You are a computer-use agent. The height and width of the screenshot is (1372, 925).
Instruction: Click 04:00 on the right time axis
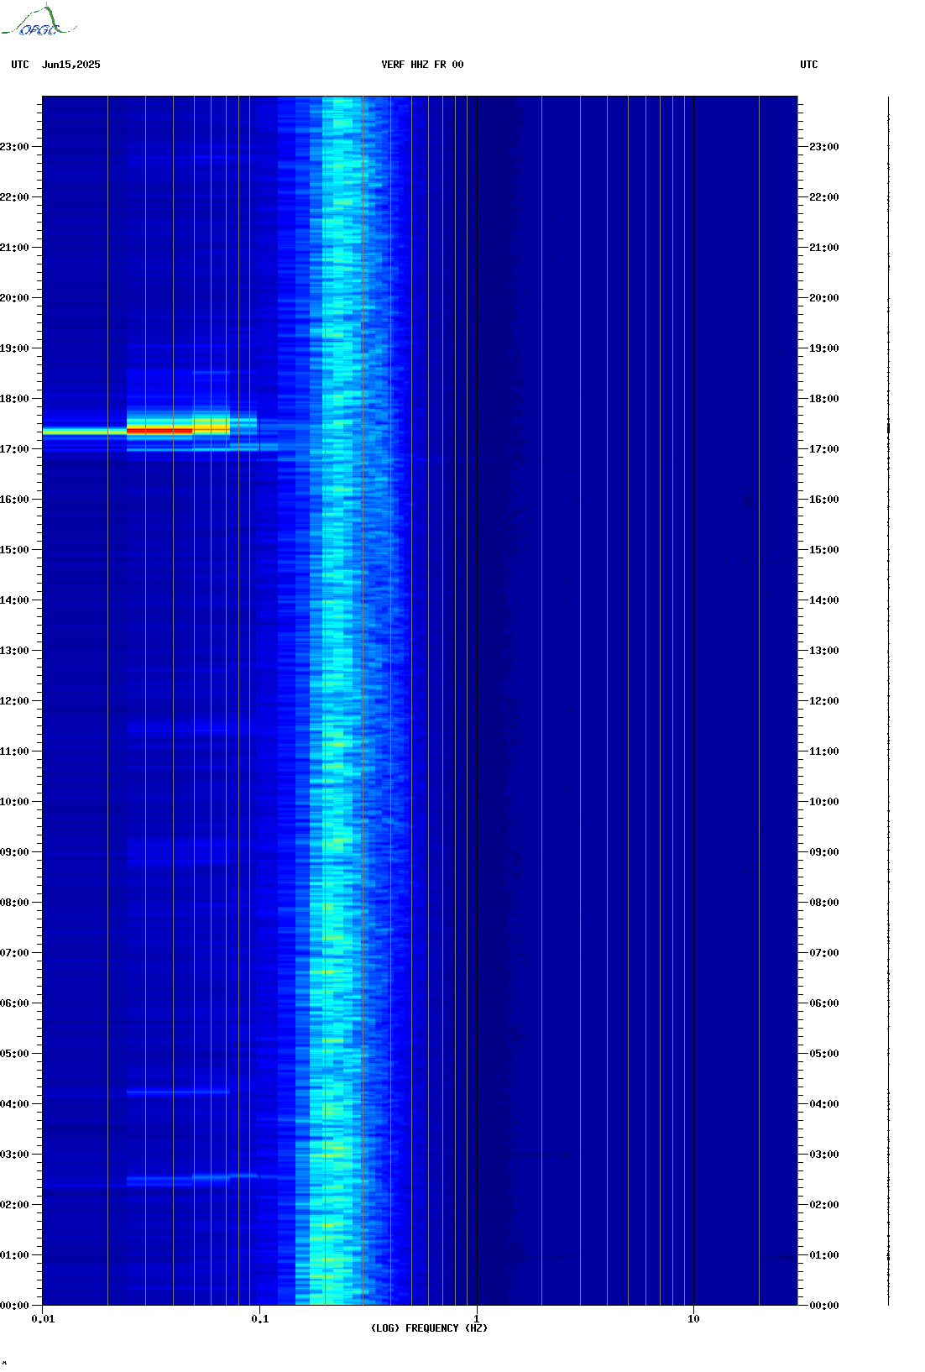824,1104
